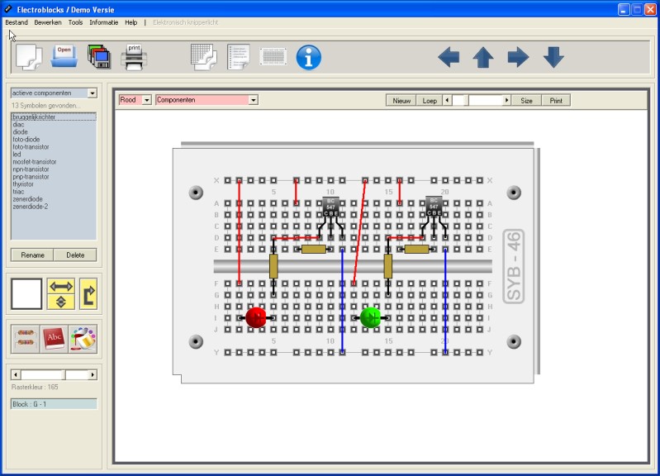Open the Informatie menu

pos(103,22)
